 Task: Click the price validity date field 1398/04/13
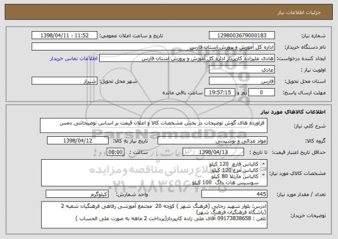tap(213, 152)
